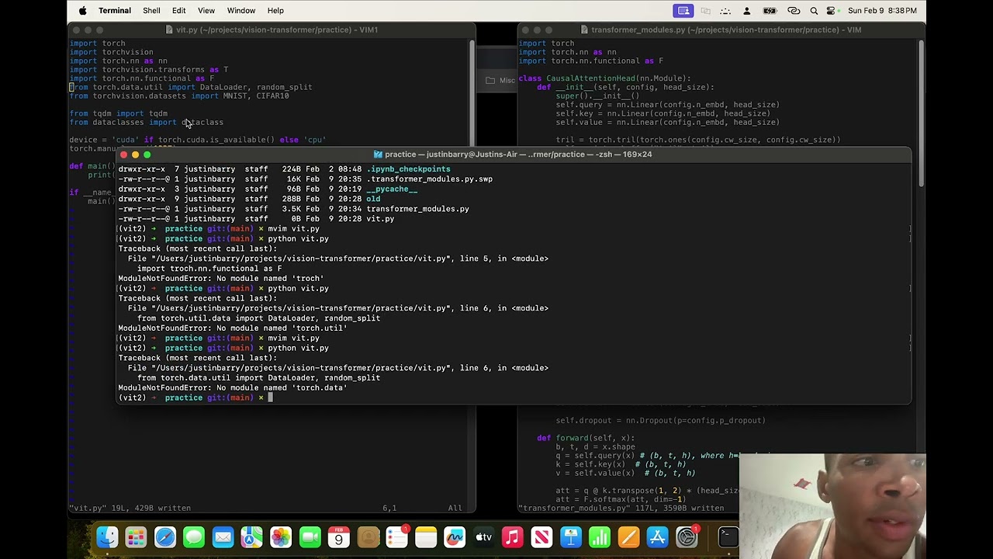Click 'def forward(self, x):' in transformer_modules.py
993x559 pixels.
pos(586,439)
